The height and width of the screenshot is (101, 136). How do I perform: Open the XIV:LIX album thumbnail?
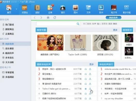point(105,43)
